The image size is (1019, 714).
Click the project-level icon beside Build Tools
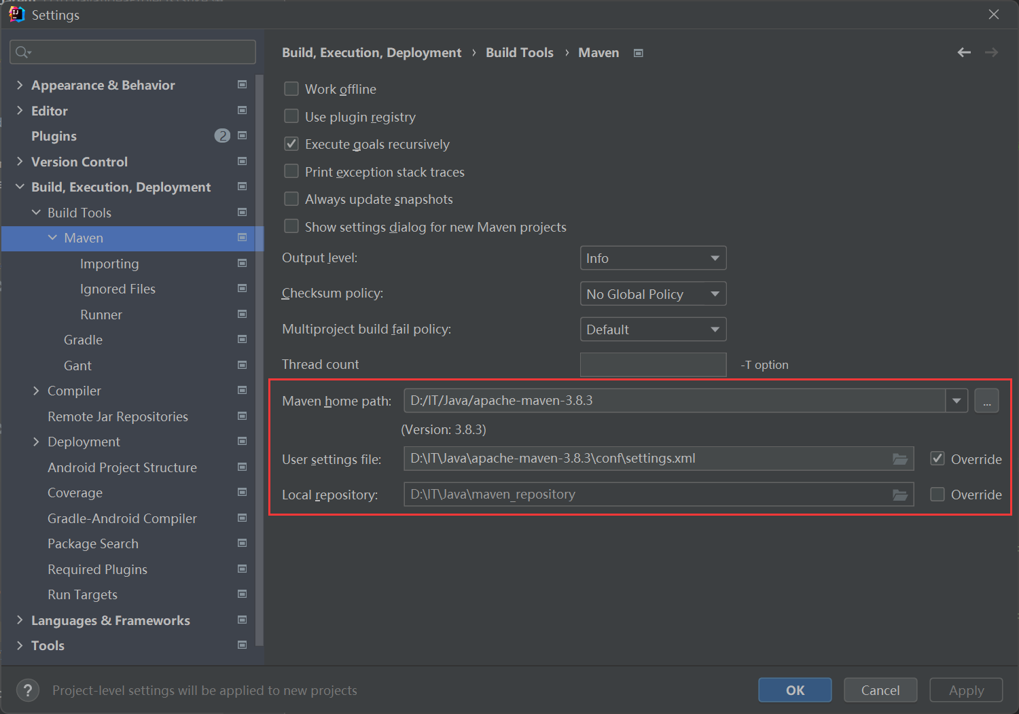[242, 212]
